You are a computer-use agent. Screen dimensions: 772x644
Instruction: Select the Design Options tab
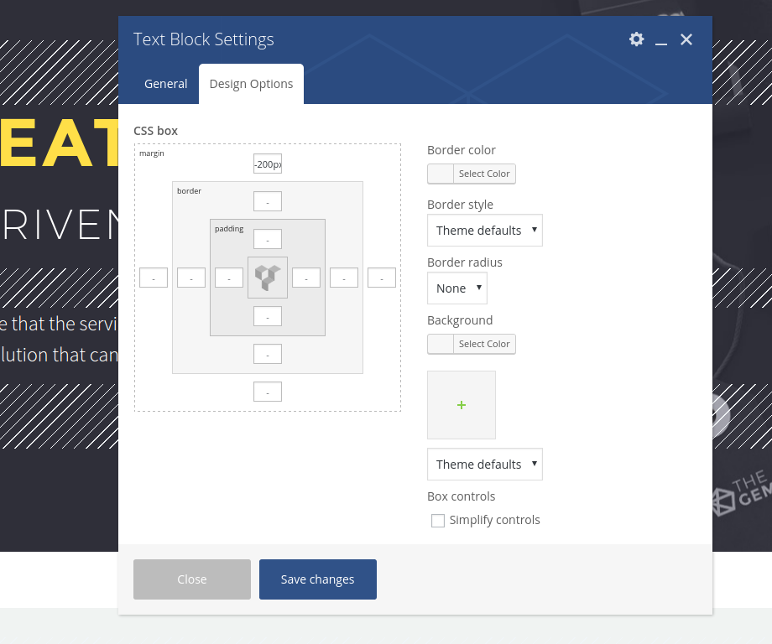coord(251,84)
